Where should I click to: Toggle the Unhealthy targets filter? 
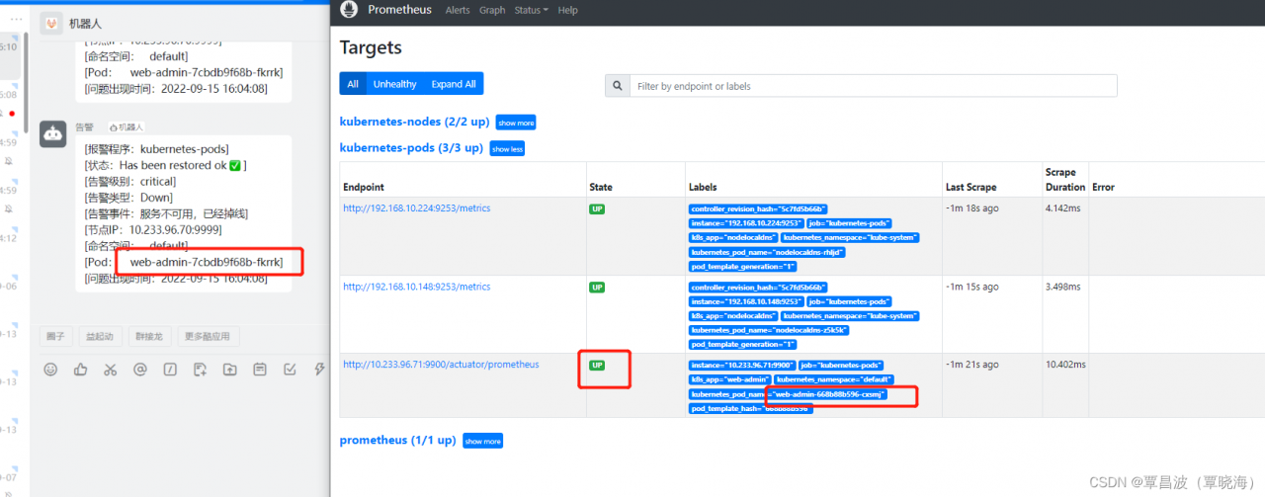(x=395, y=84)
